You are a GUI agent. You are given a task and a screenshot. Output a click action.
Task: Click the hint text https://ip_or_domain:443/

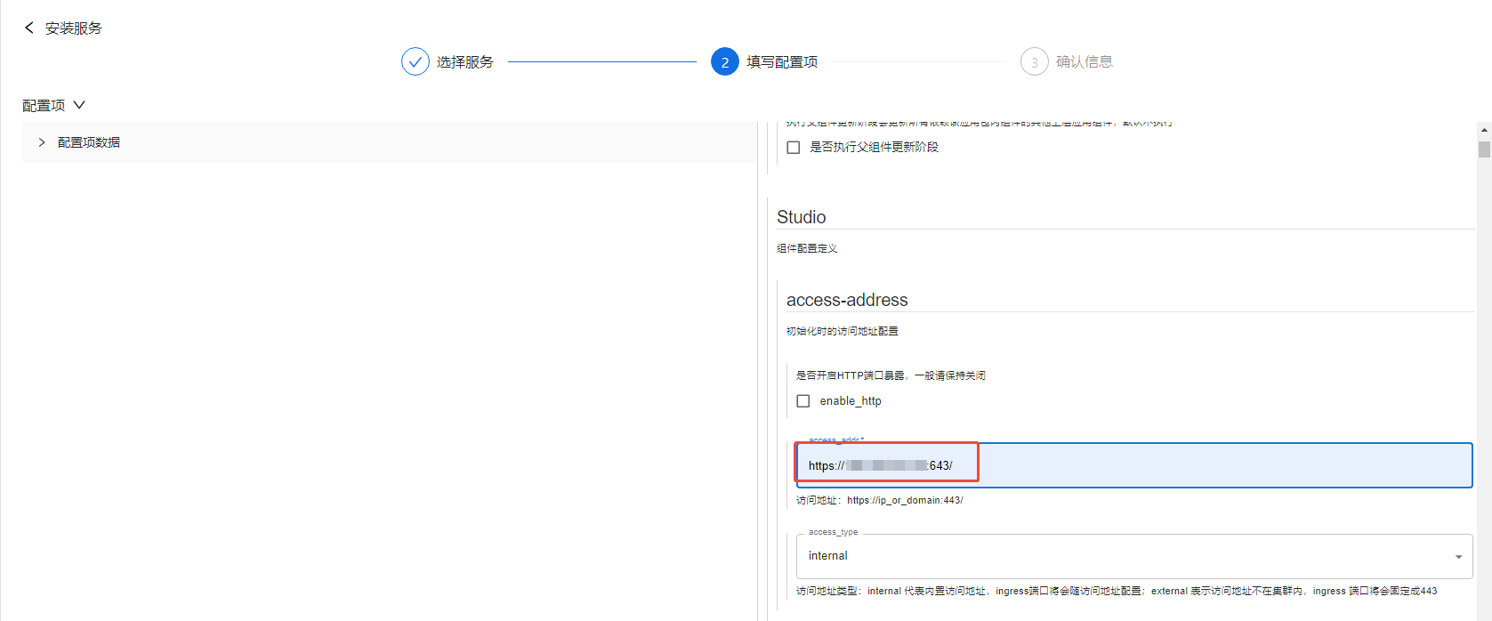[905, 500]
